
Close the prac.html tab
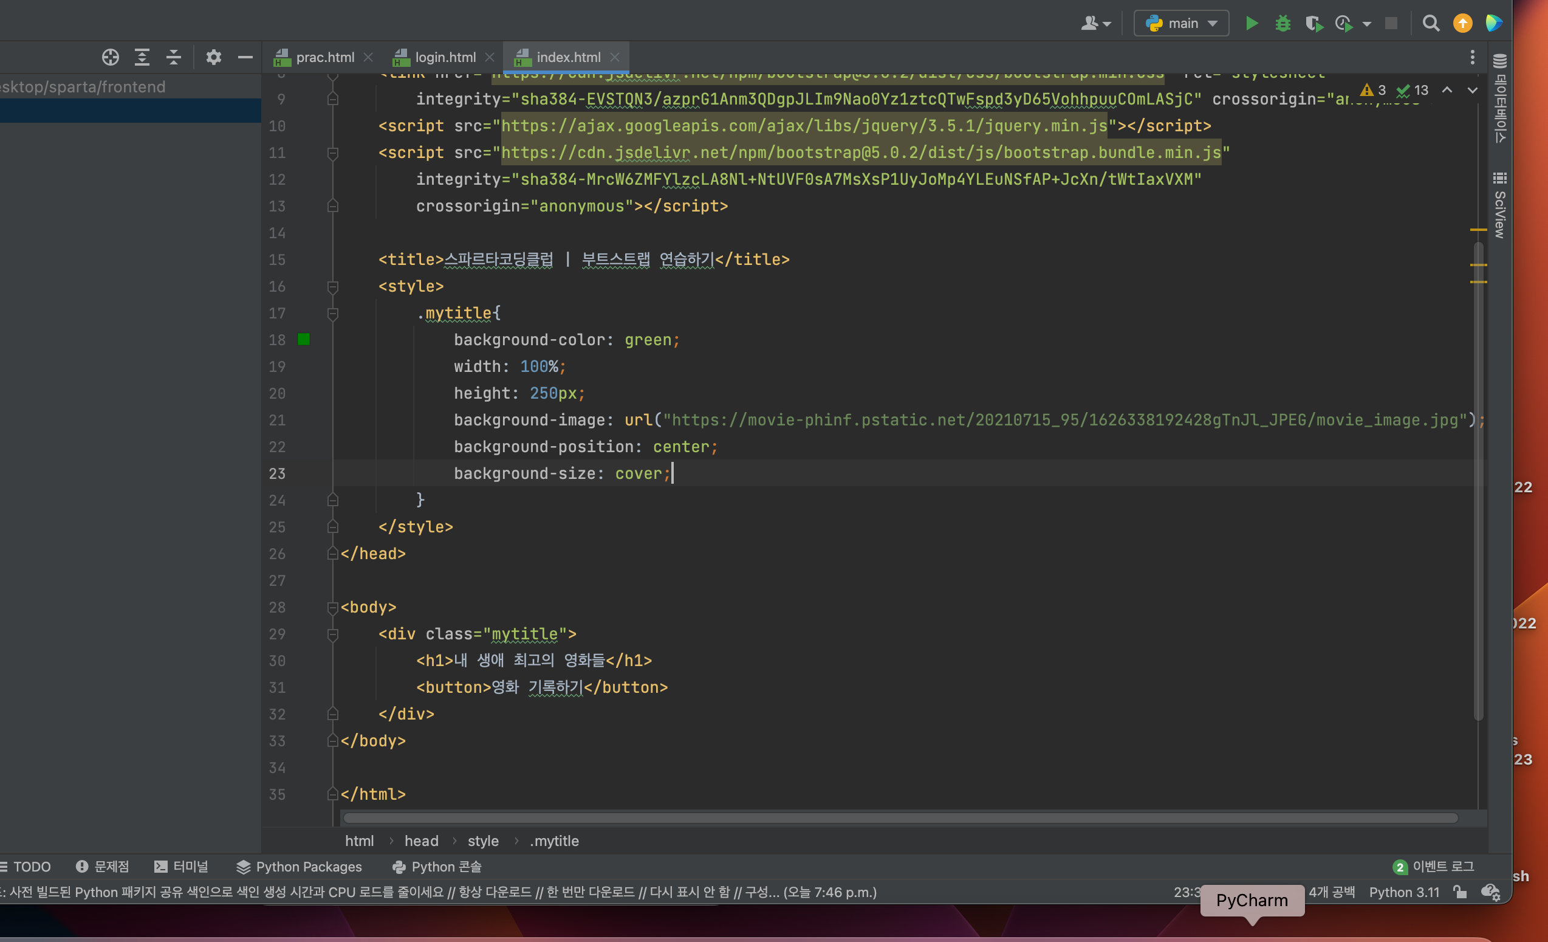pyautogui.click(x=368, y=57)
